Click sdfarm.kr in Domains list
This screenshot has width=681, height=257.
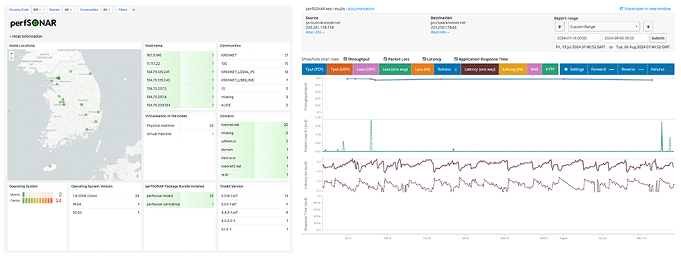point(254,141)
